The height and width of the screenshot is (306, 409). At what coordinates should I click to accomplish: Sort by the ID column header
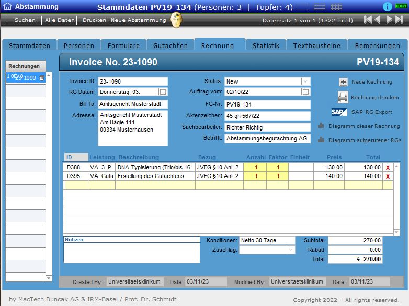76,157
